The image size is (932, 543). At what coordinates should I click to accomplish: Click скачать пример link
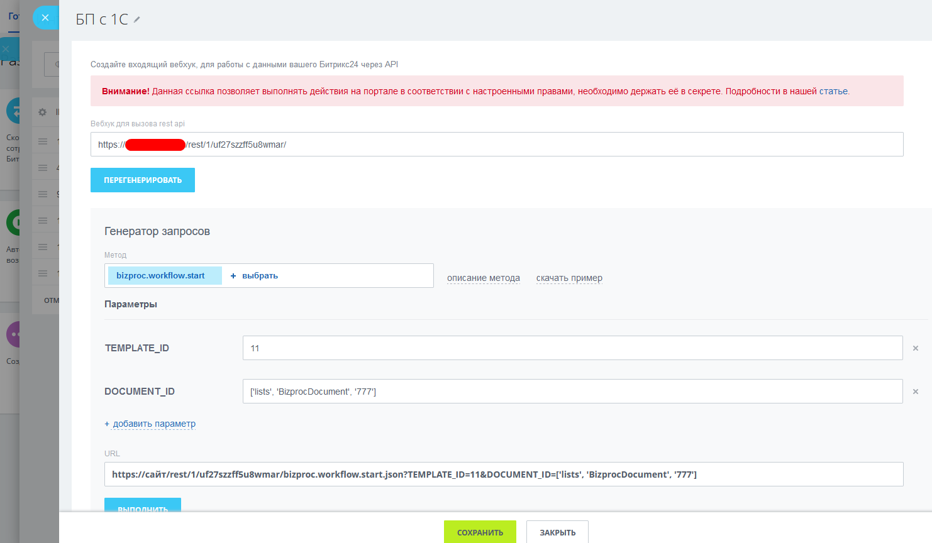[569, 278]
